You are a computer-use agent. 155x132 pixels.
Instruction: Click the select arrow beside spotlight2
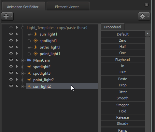coord(17,66)
